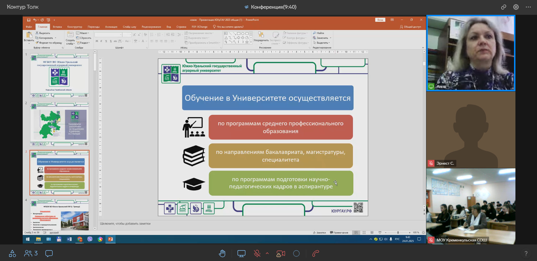537x261 pixels.
Task: Turn on the camera
Action: 281,254
